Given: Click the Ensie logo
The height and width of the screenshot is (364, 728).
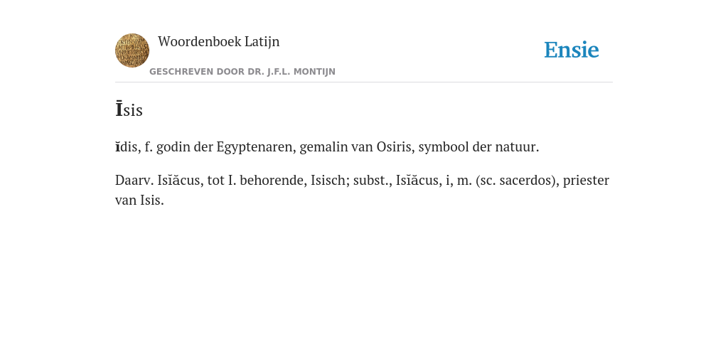Looking at the screenshot, I should tap(572, 50).
